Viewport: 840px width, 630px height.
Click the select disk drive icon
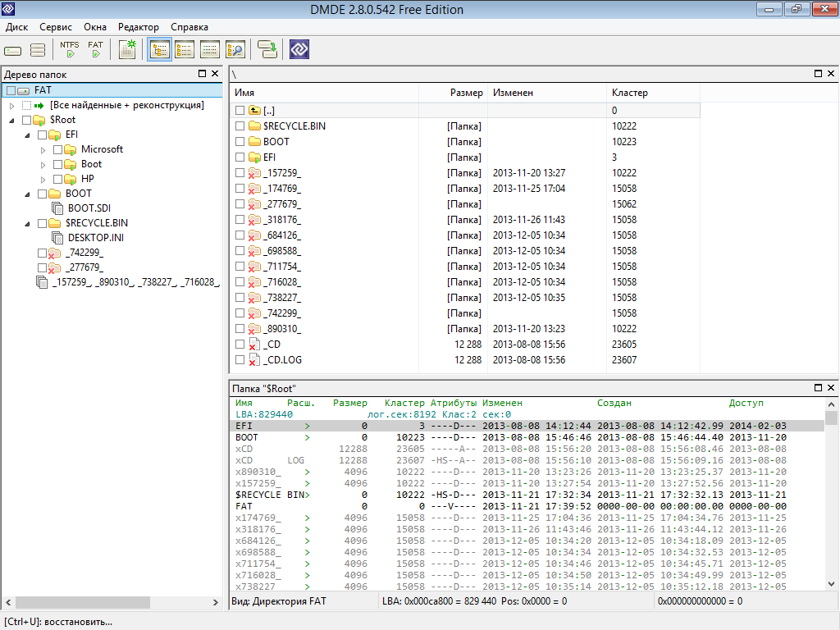[x=13, y=50]
